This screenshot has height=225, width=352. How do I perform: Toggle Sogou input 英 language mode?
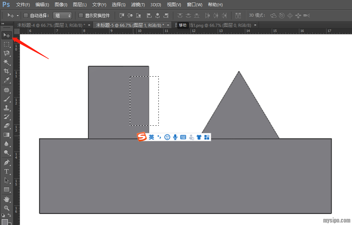152,137
